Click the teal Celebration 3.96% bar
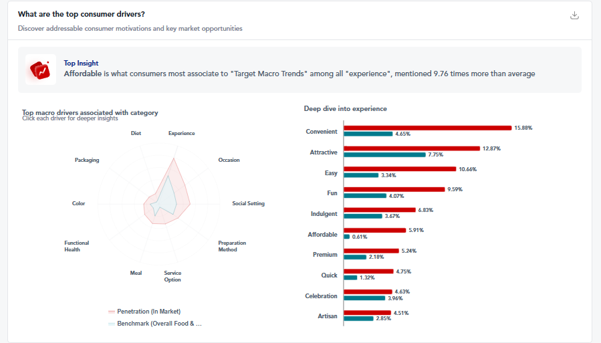Screen dimensions: 601x343 point(364,298)
